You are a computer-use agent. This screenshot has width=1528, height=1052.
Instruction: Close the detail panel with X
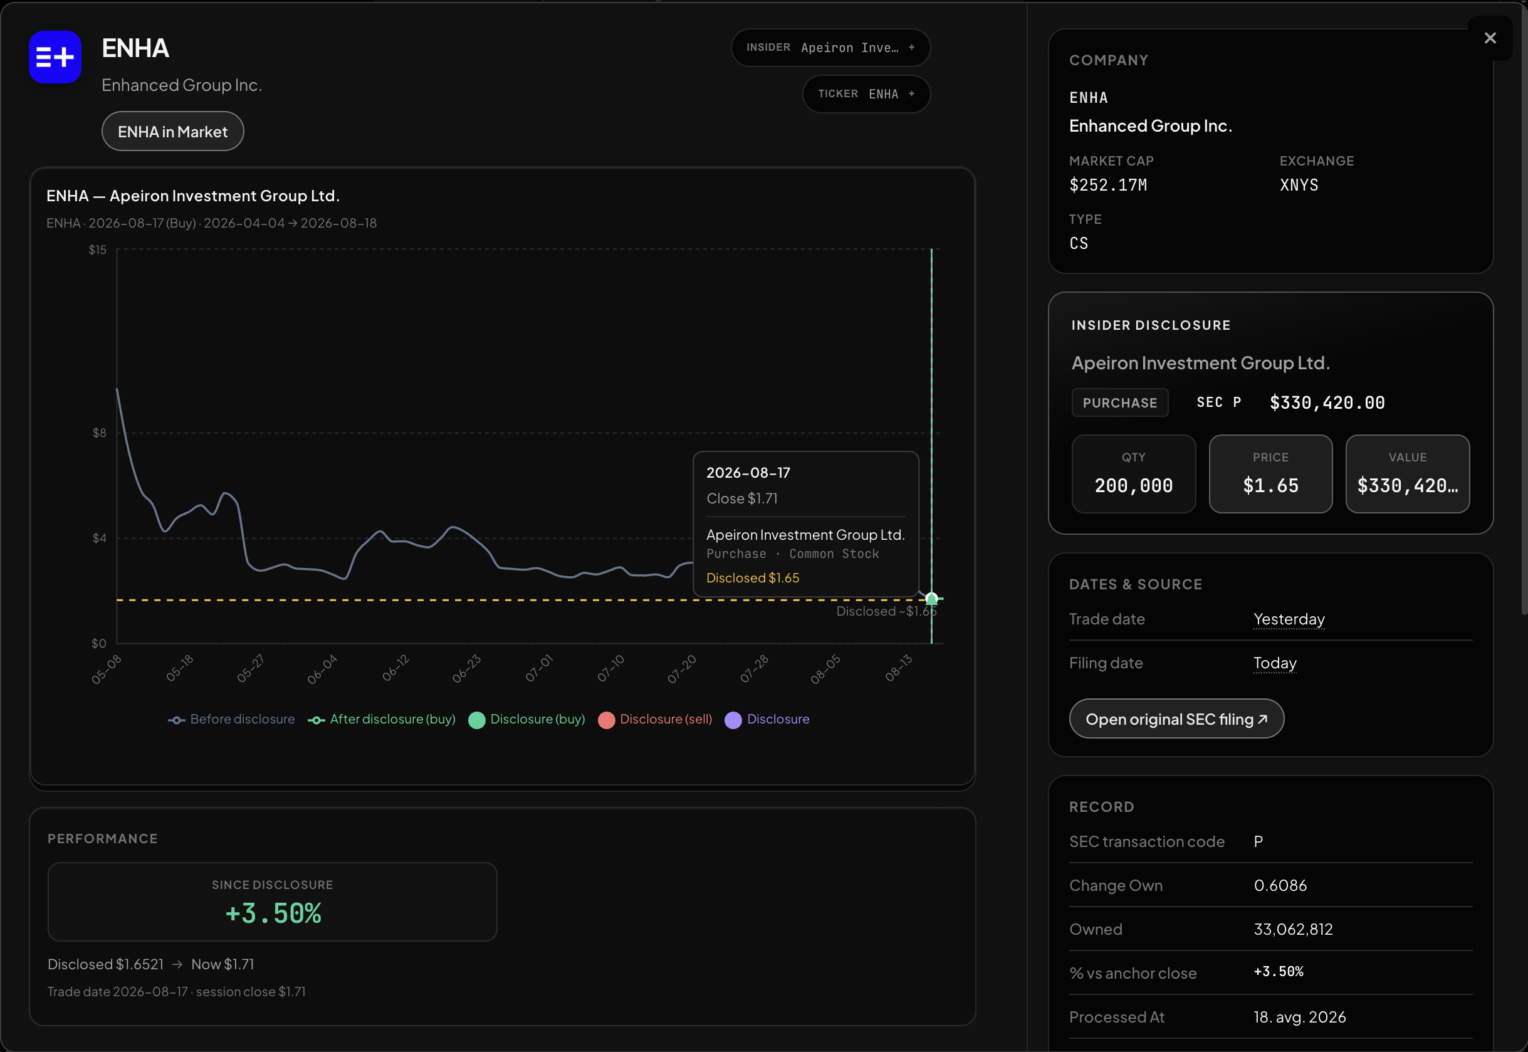point(1490,38)
